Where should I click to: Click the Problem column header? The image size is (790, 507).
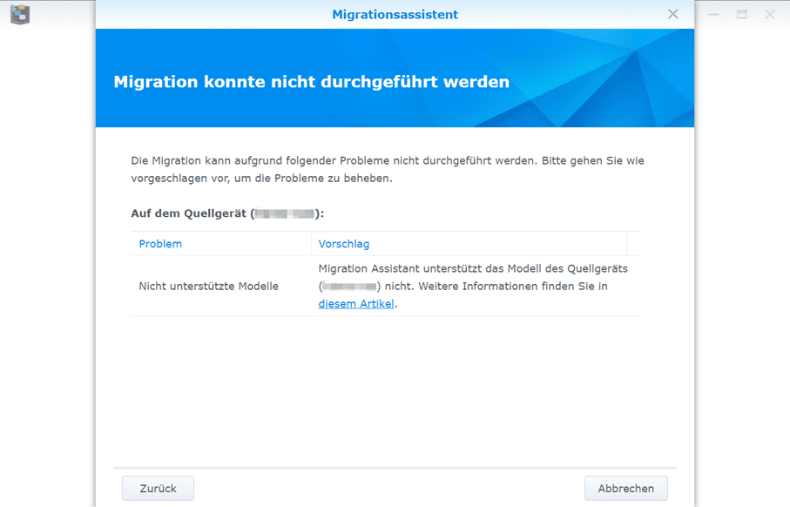(x=220, y=244)
